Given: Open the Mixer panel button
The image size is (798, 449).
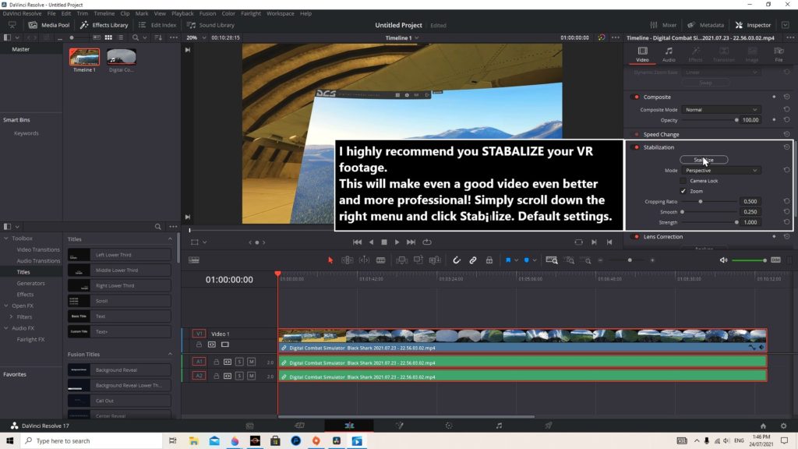Looking at the screenshot, I should point(663,25).
